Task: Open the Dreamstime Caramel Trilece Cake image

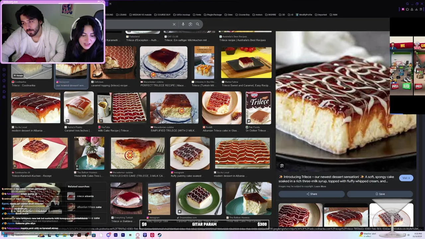Action: [199, 199]
